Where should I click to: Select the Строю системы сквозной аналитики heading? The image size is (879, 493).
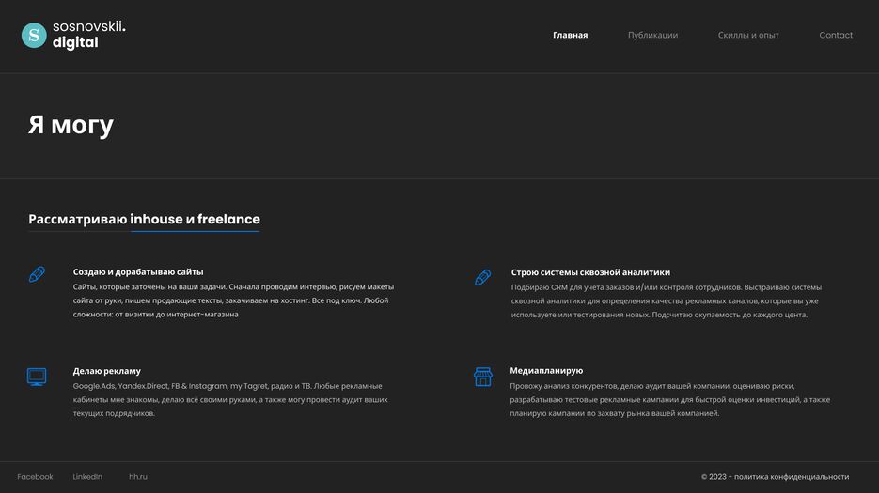(590, 272)
